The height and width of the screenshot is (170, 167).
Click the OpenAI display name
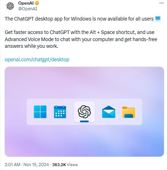pyautogui.click(x=26, y=3)
